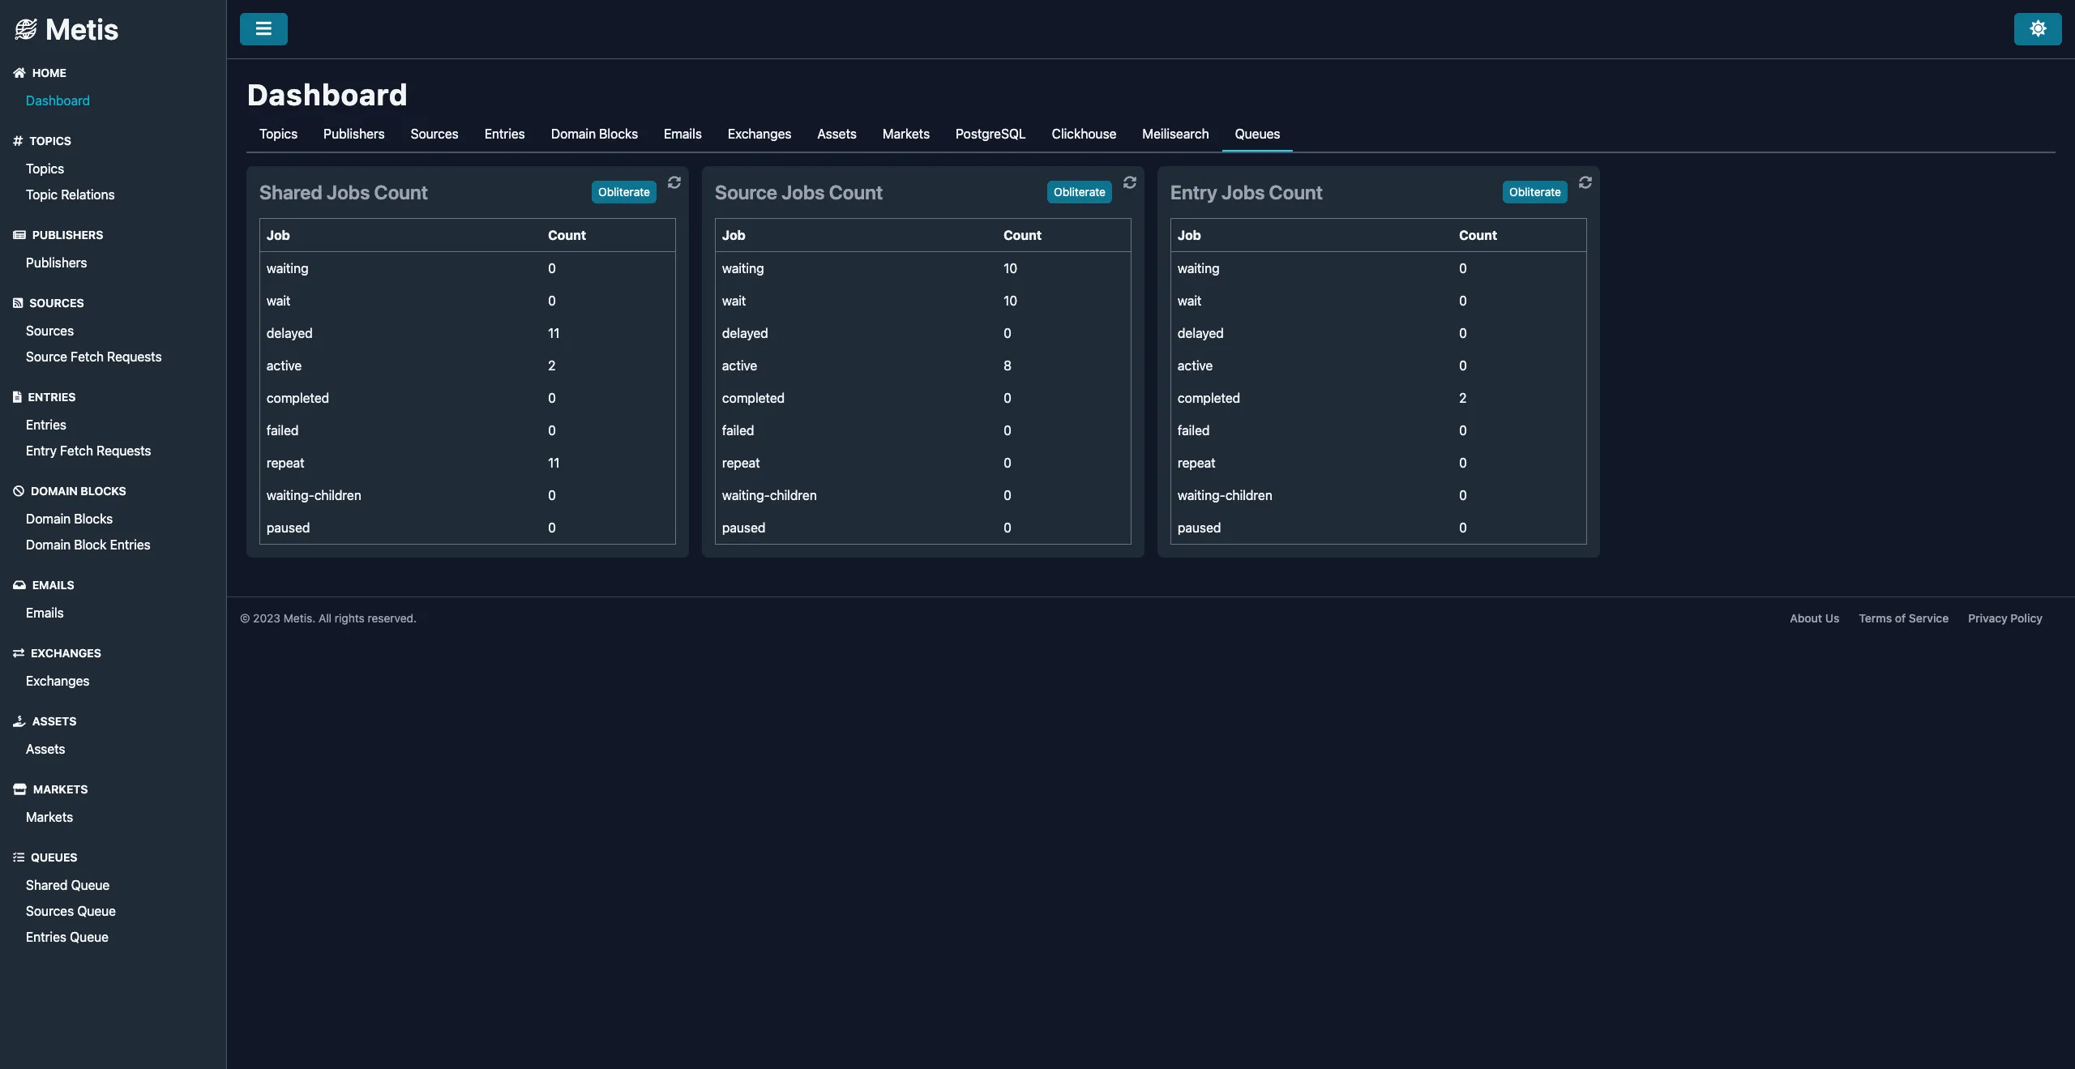This screenshot has width=2075, height=1069.
Task: Click Obliterate on Entry Jobs Count
Action: 1533,192
